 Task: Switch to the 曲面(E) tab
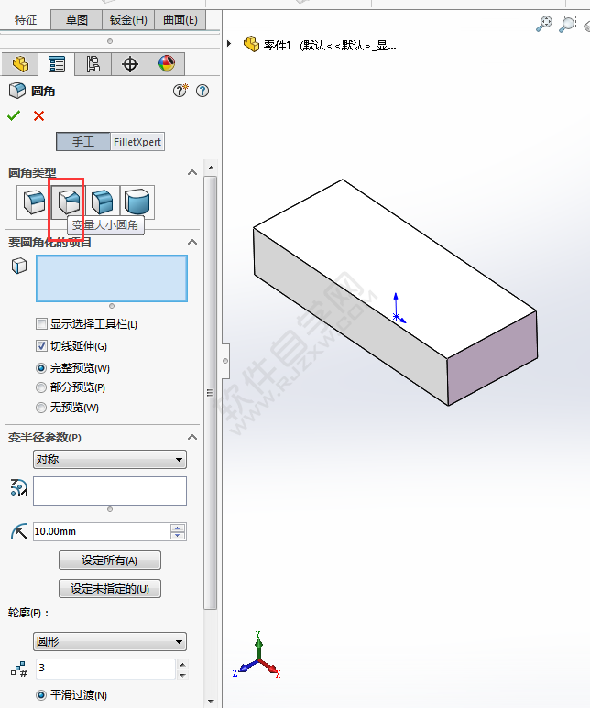point(180,20)
